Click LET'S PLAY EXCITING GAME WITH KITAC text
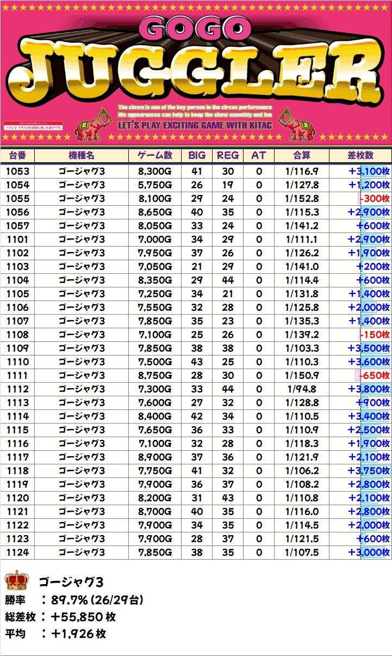Screen dimensions: 392x656 coord(196,125)
